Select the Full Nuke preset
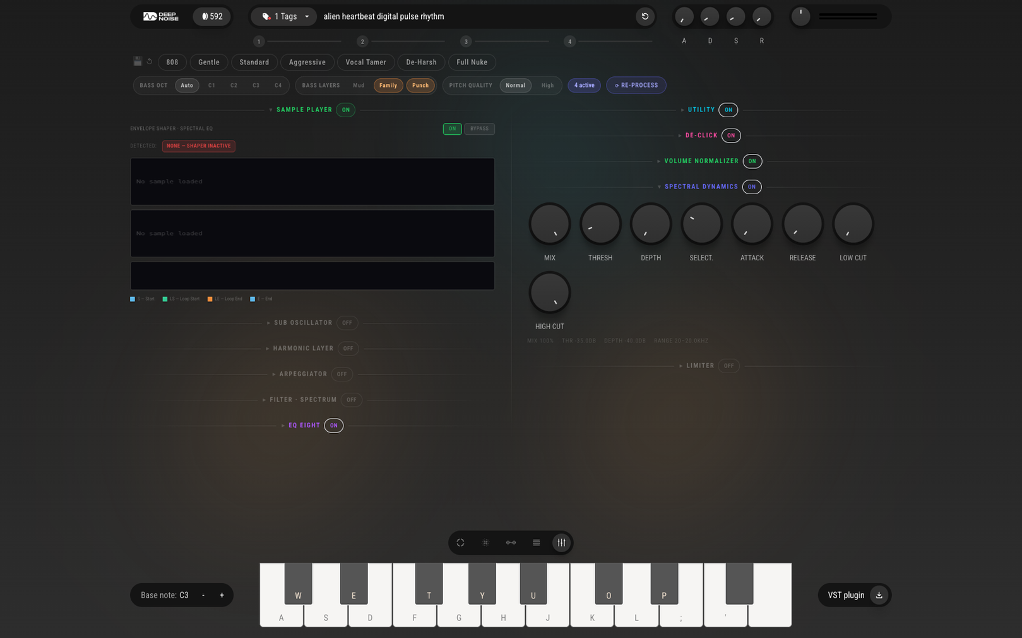1022x638 pixels. pyautogui.click(x=472, y=62)
